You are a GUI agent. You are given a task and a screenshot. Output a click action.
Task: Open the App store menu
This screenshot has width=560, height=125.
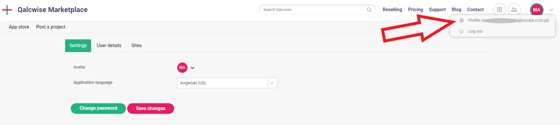click(19, 27)
